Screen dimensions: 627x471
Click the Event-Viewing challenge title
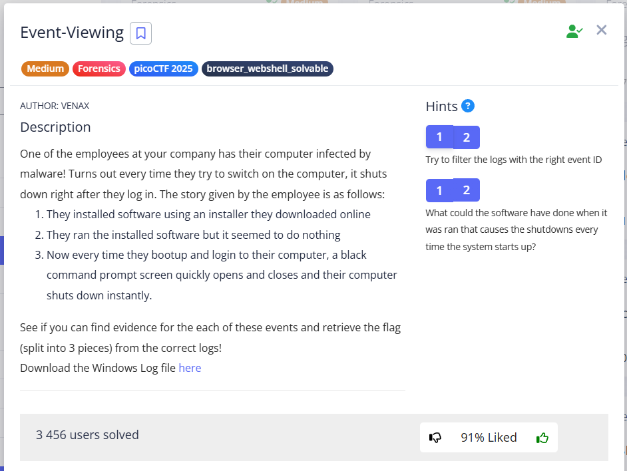pyautogui.click(x=72, y=33)
